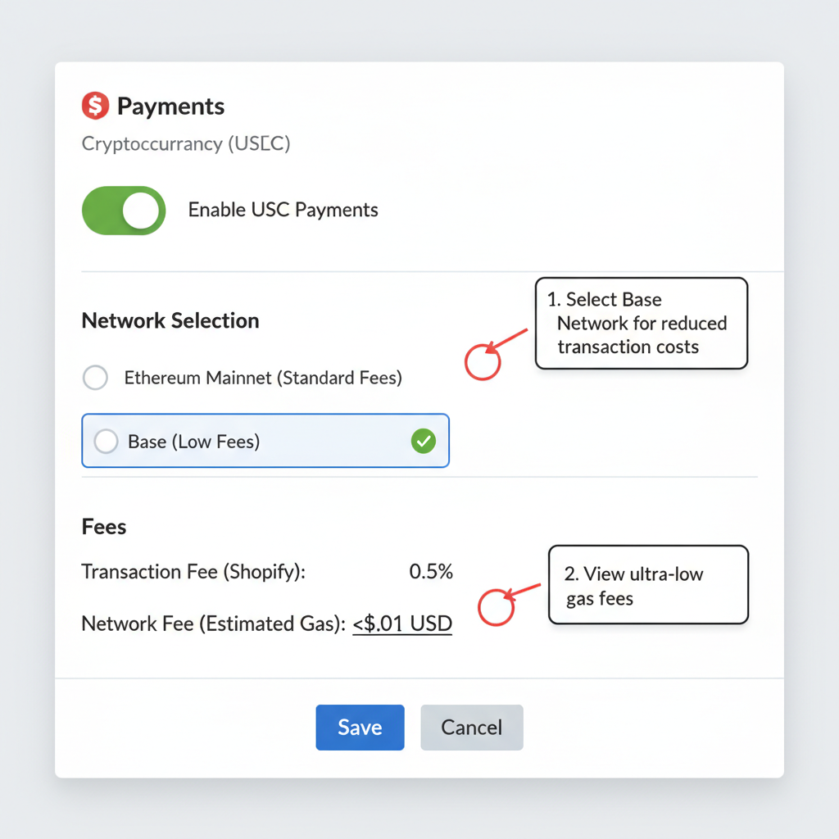Click the highlighted Base (Low Fees) option row
Viewport: 839px width, 839px height.
[x=265, y=441]
